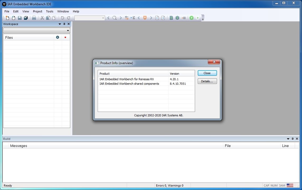Click the Find Next arrow right of the magnifier
The width and height of the screenshot is (302, 190).
click(121, 18)
